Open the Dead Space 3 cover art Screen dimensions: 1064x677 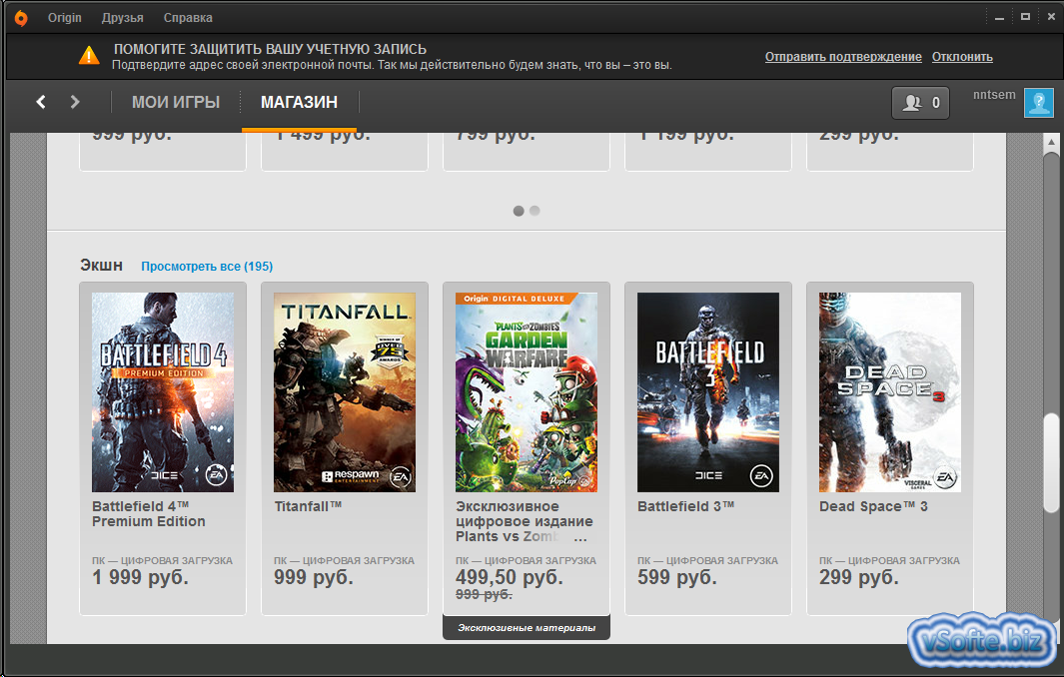(x=890, y=392)
